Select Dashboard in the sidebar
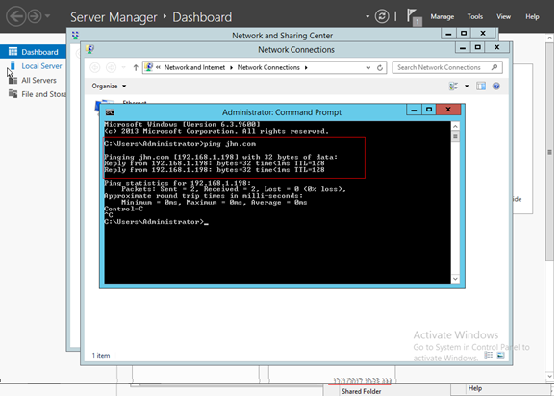 click(x=33, y=52)
